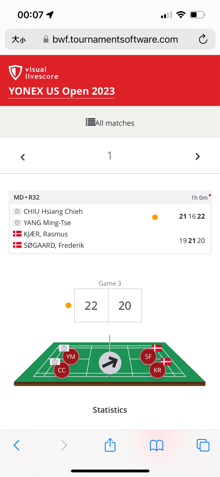
Task: Tap the Game 3 score box showing 22
Action: (91, 306)
